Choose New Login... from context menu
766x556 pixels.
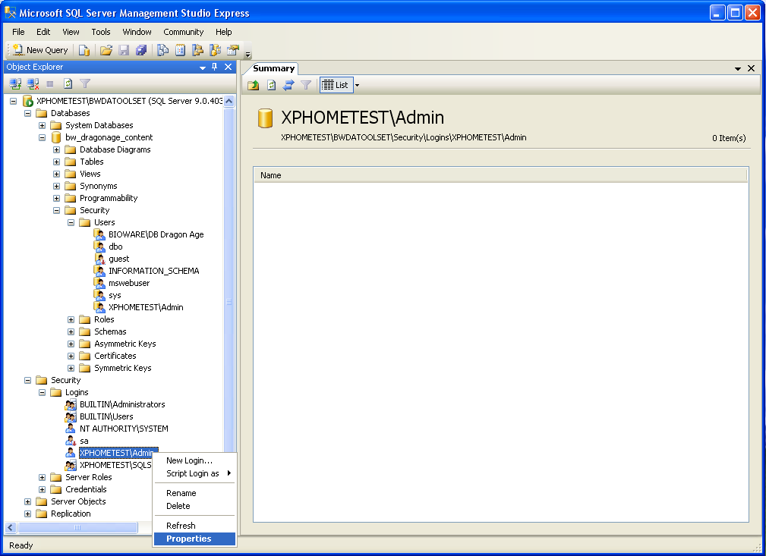click(x=189, y=460)
